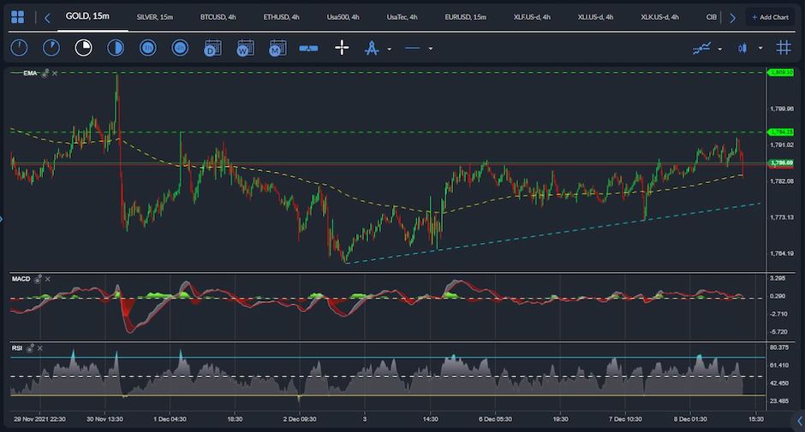Select the daily (D) timeframe icon
The width and height of the screenshot is (805, 432).
coord(212,48)
